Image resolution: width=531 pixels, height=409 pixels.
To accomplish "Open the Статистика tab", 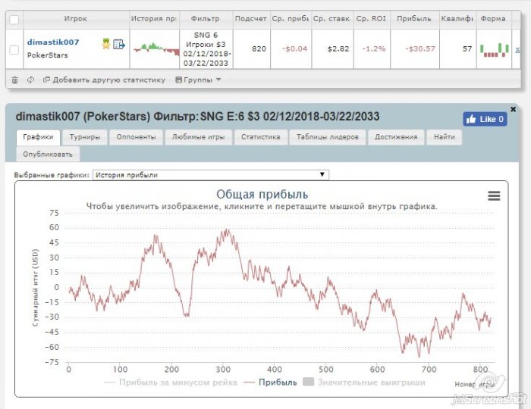I will coord(261,137).
